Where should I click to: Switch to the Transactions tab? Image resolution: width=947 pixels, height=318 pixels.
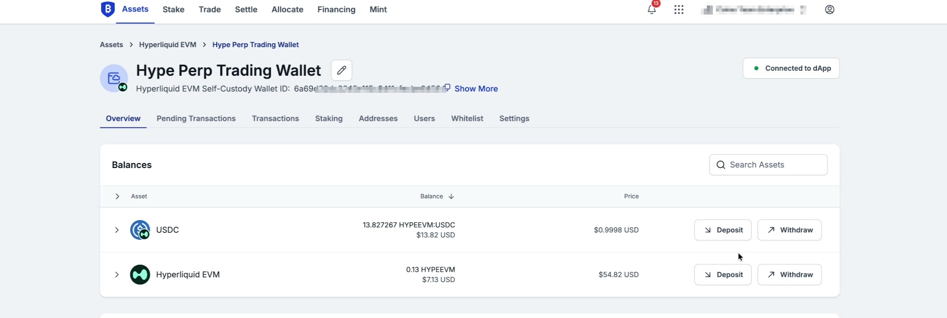pyautogui.click(x=275, y=118)
